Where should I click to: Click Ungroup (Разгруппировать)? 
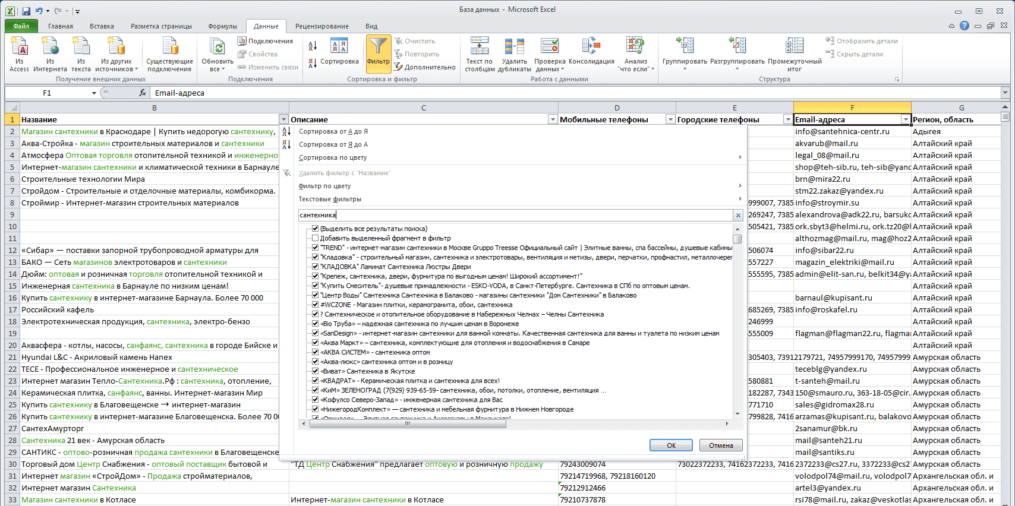click(737, 54)
